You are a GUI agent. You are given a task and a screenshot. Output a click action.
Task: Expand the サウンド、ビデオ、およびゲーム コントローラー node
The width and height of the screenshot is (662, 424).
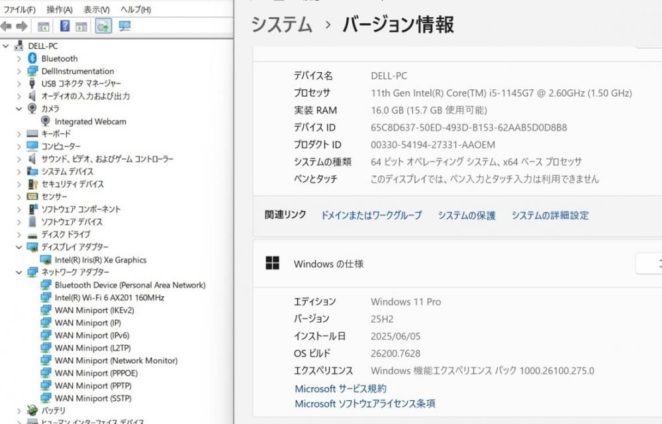point(19,159)
